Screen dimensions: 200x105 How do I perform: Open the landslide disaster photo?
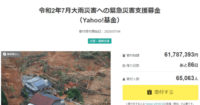(x=56, y=78)
